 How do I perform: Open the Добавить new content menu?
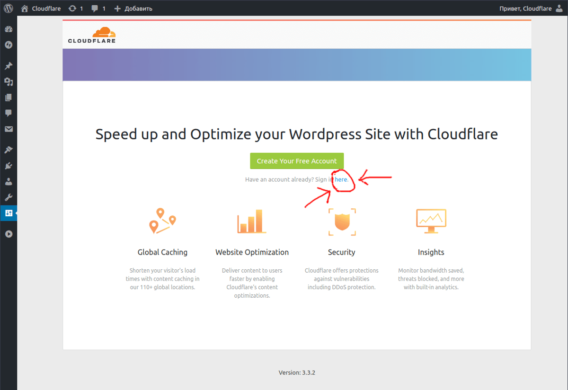coord(133,9)
